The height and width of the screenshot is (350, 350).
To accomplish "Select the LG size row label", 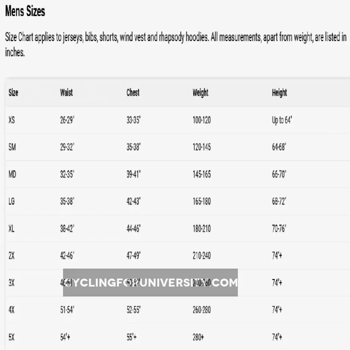I will (12, 202).
